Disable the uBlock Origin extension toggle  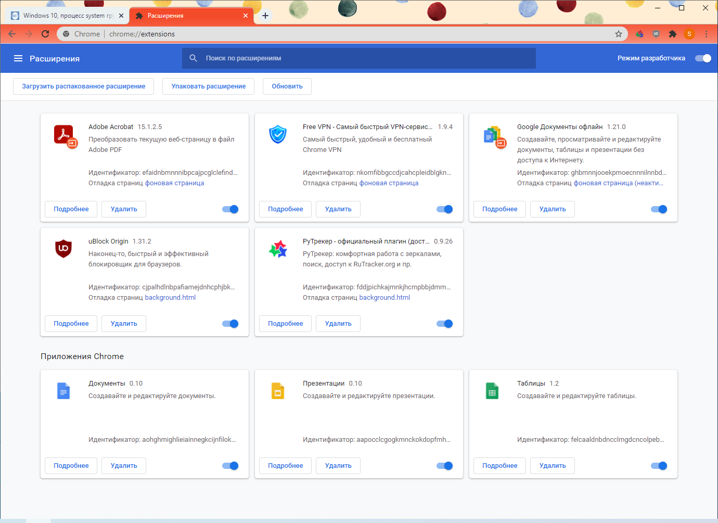230,324
